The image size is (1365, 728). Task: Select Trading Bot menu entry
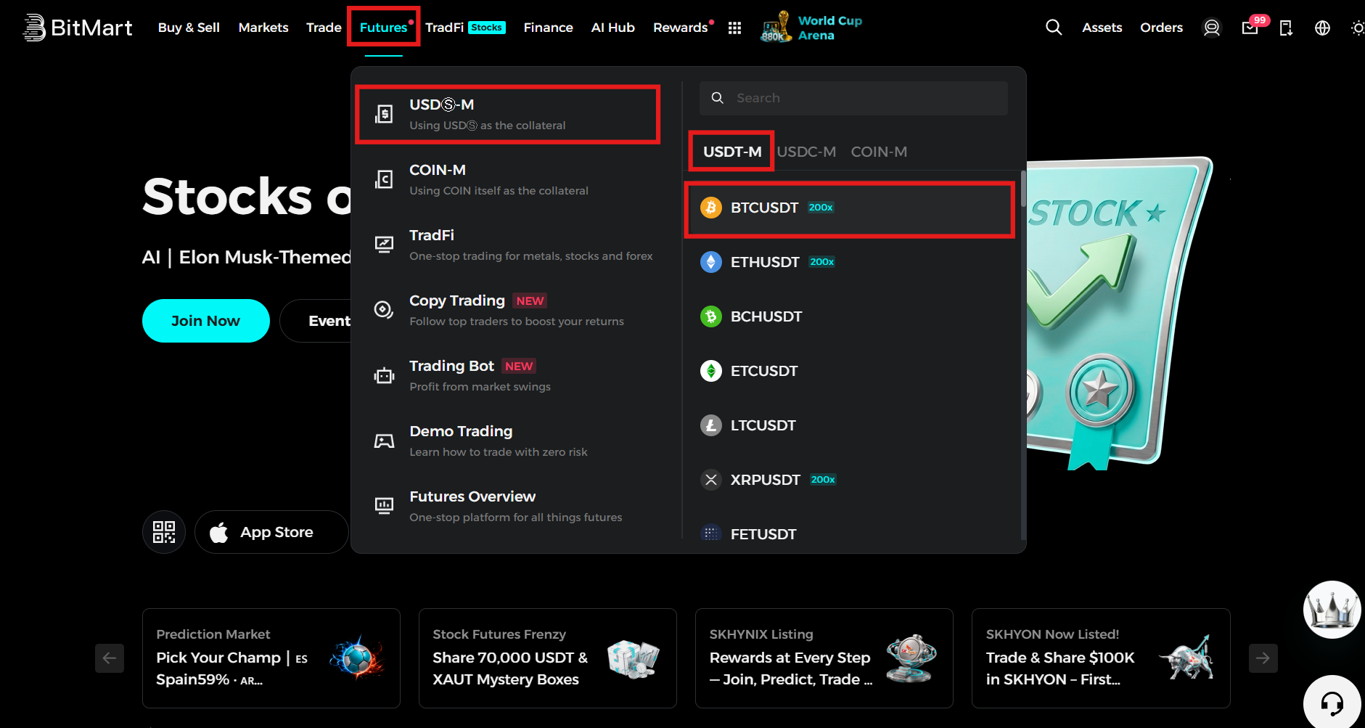508,375
